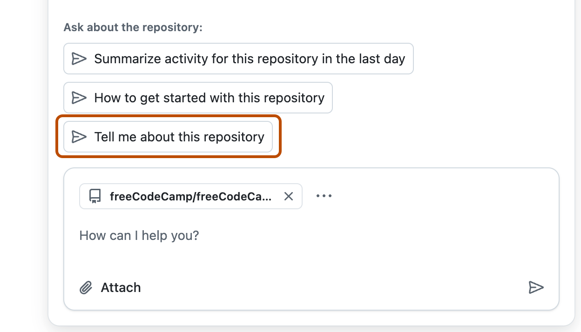Send the message with the bottom-right arrow

pos(536,287)
